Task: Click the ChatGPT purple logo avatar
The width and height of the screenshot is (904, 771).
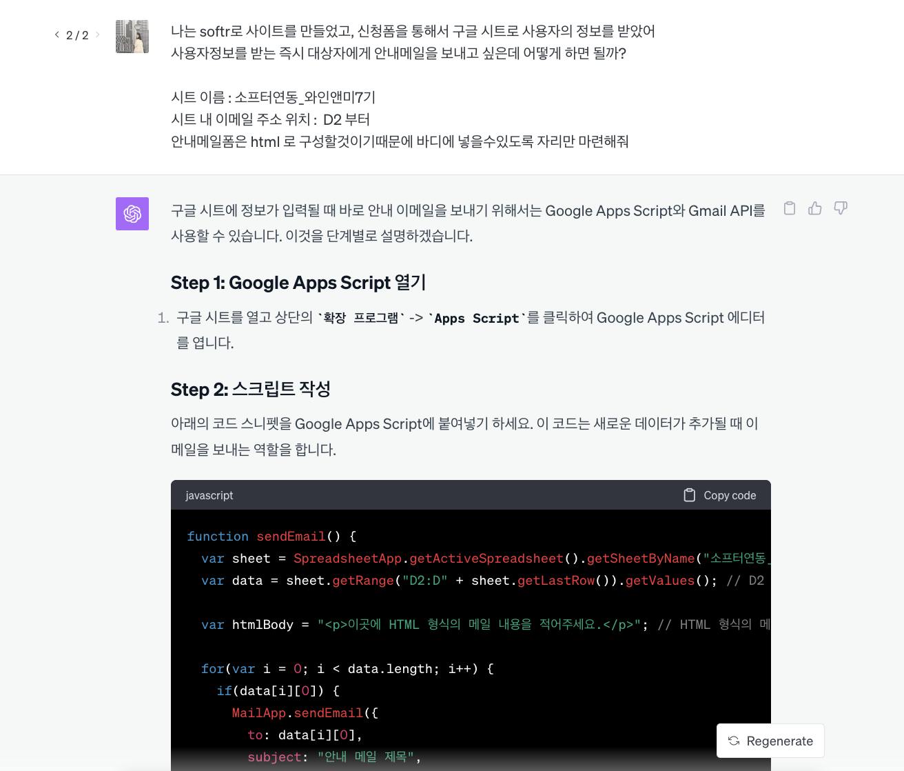Action: pos(132,213)
